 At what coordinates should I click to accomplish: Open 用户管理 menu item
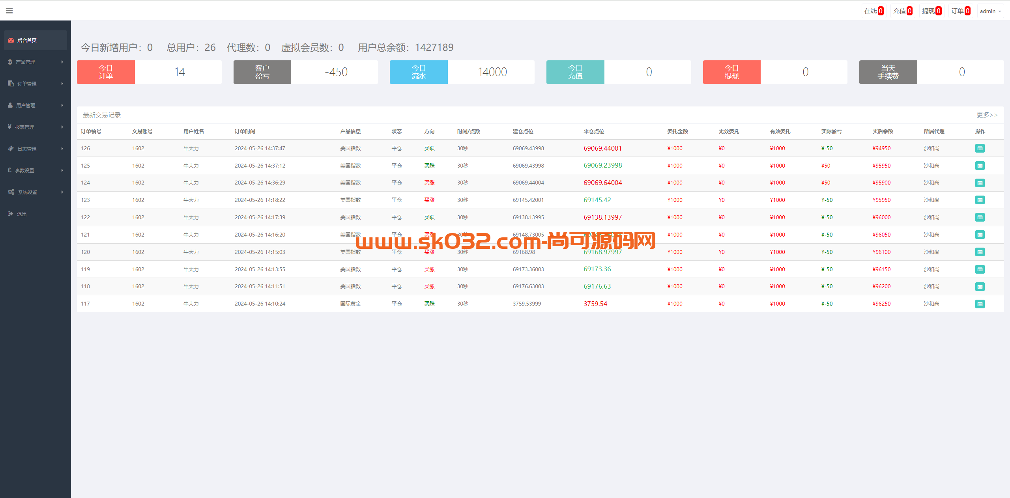(x=36, y=105)
